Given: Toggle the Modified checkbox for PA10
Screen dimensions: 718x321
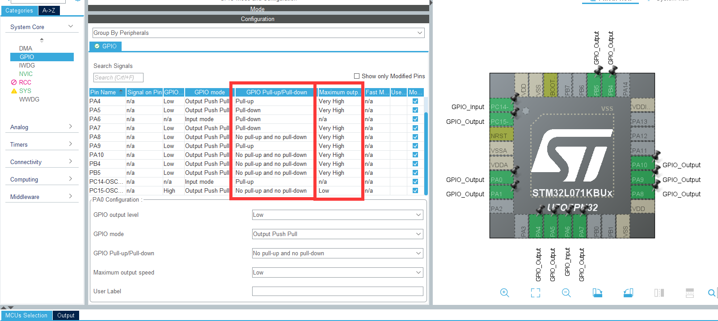Looking at the screenshot, I should coord(415,155).
